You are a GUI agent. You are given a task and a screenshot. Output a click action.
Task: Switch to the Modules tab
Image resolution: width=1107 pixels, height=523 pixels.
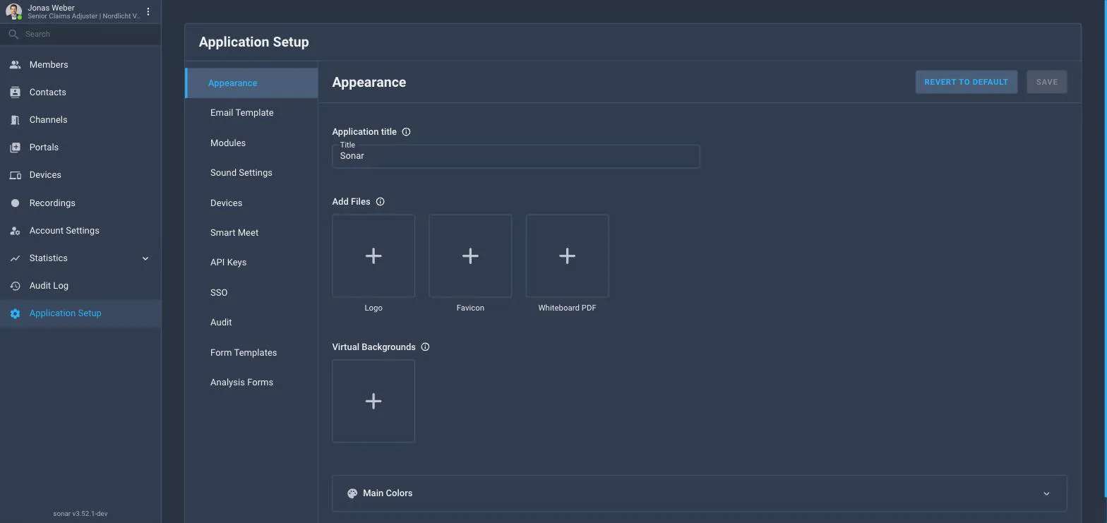coord(251,143)
